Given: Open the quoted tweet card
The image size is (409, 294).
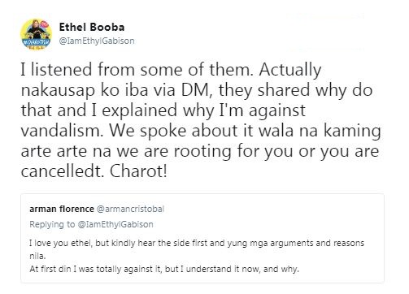Looking at the screenshot, I should (x=202, y=238).
